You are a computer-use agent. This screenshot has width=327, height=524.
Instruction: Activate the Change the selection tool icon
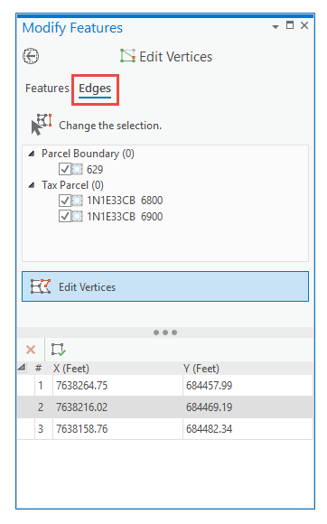click(x=42, y=125)
